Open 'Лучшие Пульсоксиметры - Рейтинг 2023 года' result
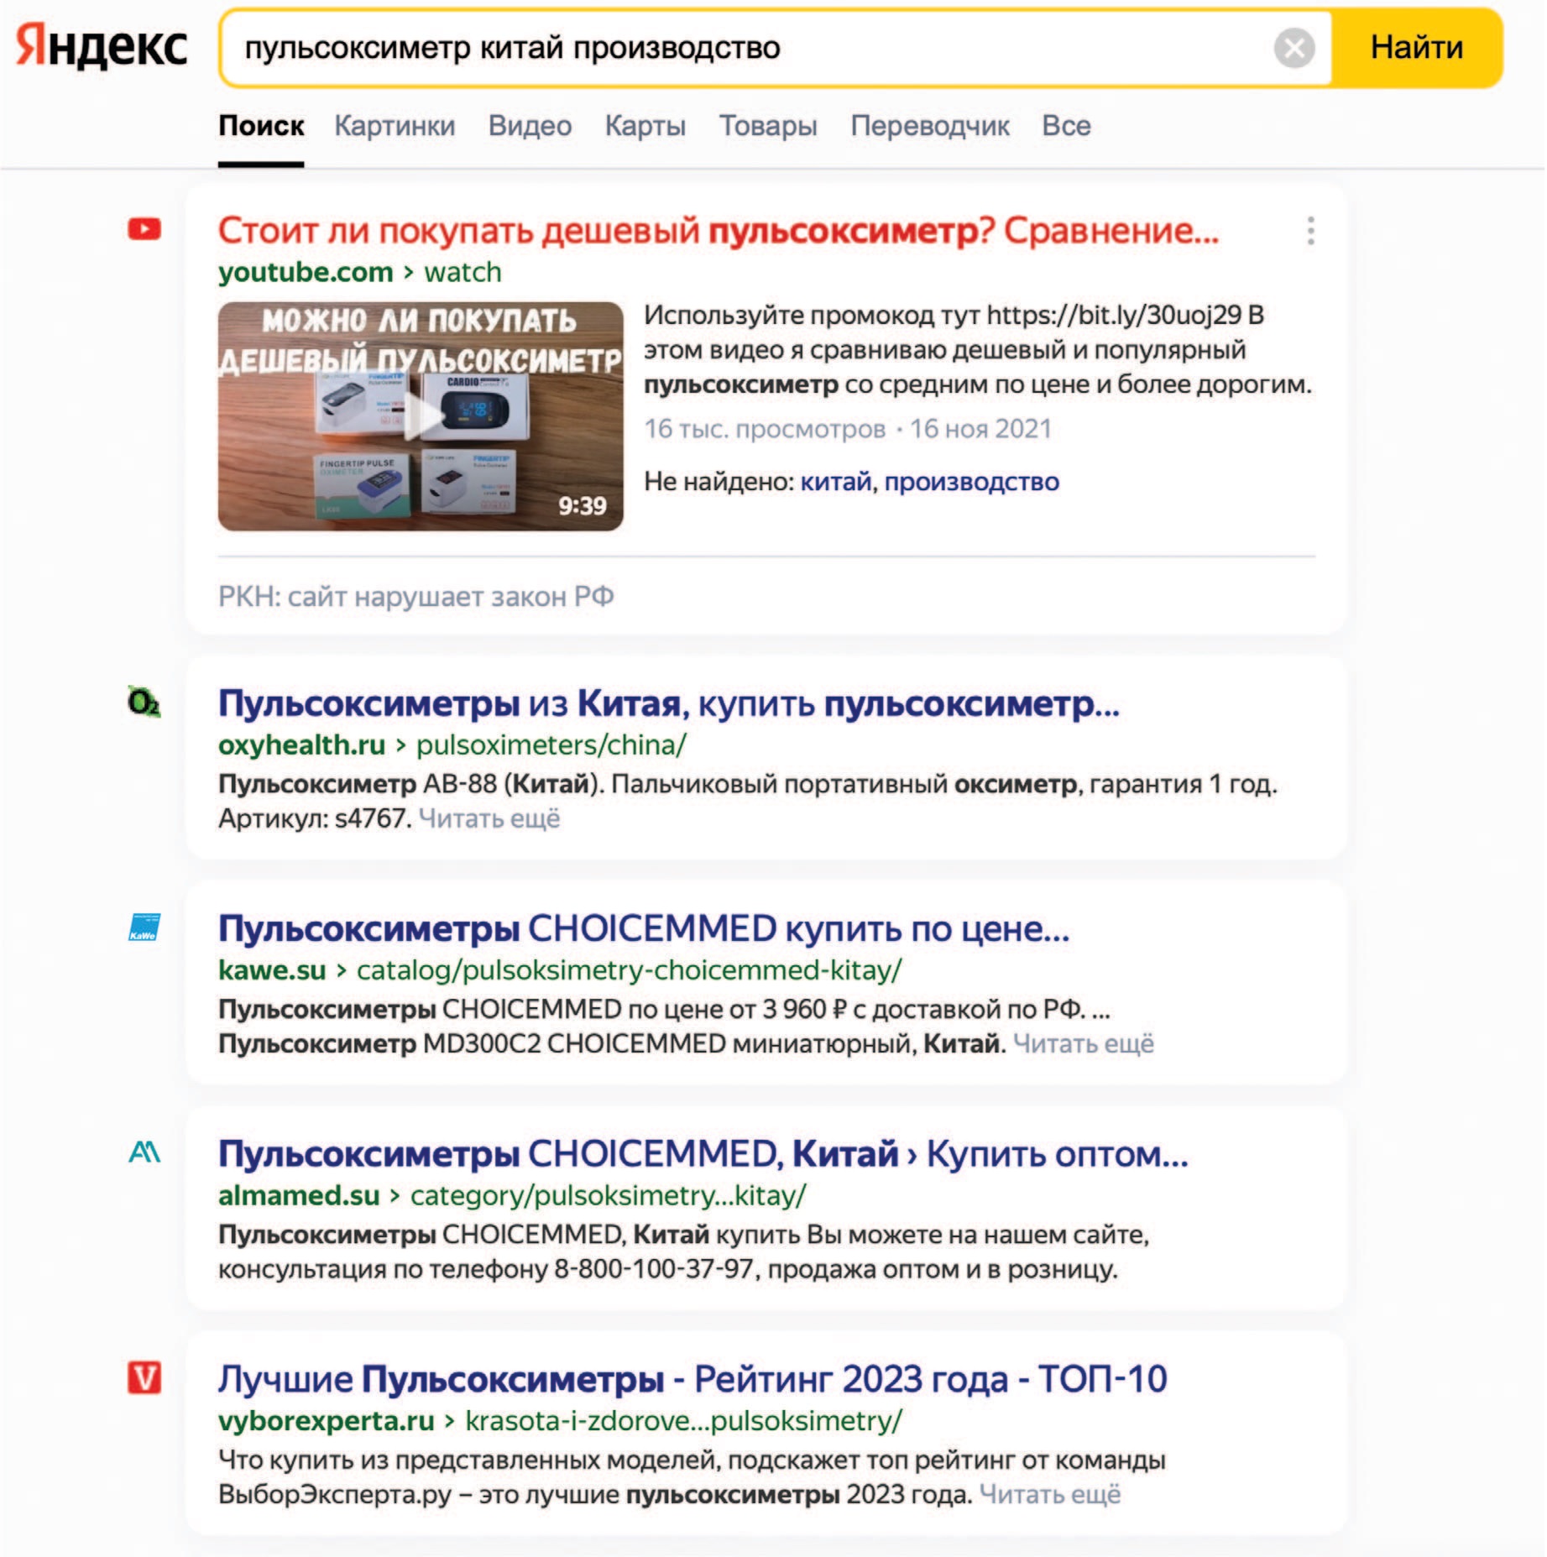 [x=692, y=1379]
